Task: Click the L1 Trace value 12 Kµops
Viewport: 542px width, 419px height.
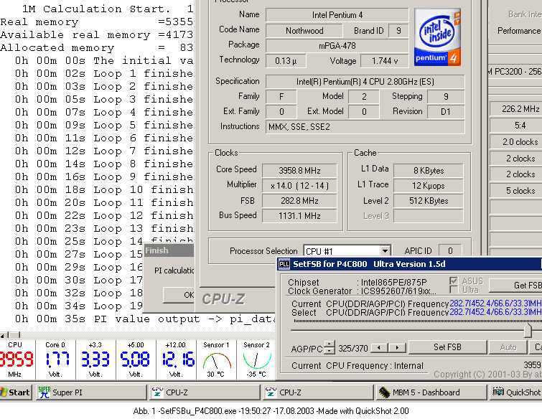Action: point(429,186)
